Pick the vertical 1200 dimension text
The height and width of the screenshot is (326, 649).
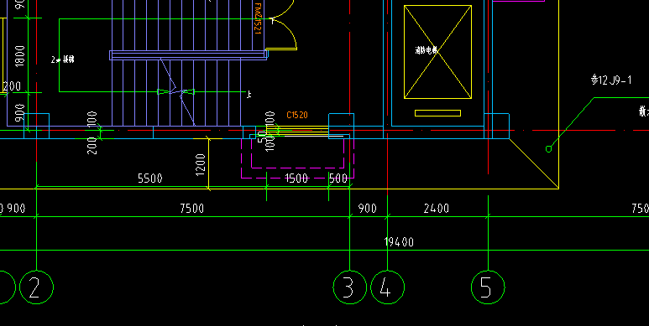click(201, 164)
